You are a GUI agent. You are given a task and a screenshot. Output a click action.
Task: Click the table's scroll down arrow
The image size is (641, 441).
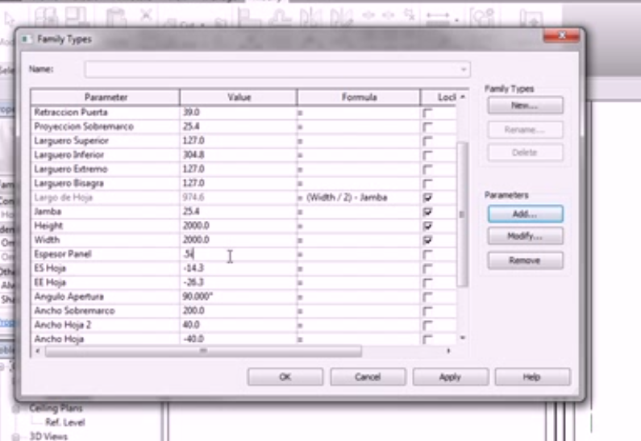(x=463, y=338)
